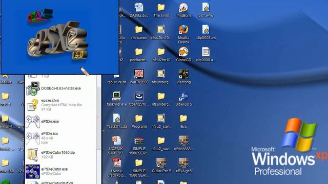Open the pontiacm.. folder icon
The height and width of the screenshot is (184, 328).
pyautogui.click(x=139, y=52)
